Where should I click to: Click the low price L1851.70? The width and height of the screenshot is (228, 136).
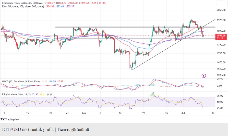click(73, 3)
